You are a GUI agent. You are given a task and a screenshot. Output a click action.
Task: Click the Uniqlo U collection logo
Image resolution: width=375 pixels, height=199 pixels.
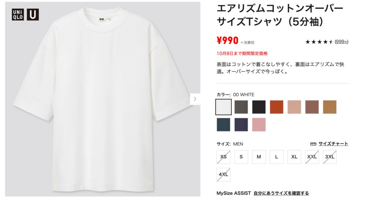(33, 15)
